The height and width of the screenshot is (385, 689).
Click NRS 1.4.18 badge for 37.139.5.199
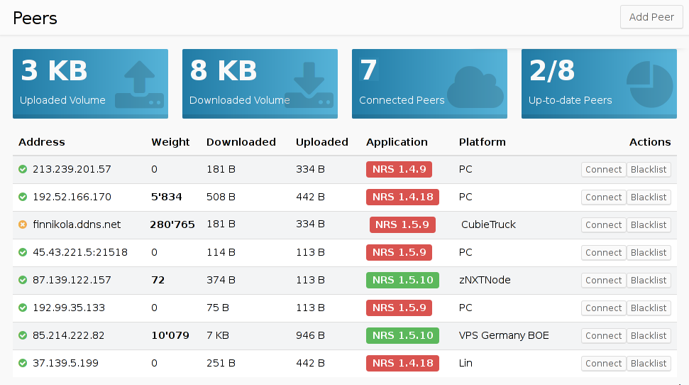pyautogui.click(x=402, y=364)
